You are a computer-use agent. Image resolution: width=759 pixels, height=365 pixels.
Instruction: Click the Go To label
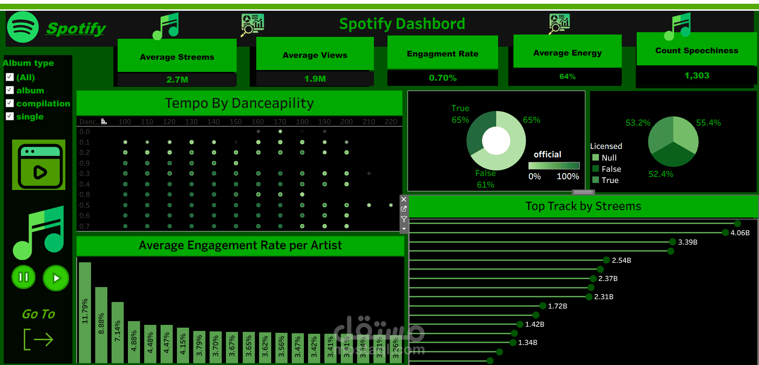point(38,314)
